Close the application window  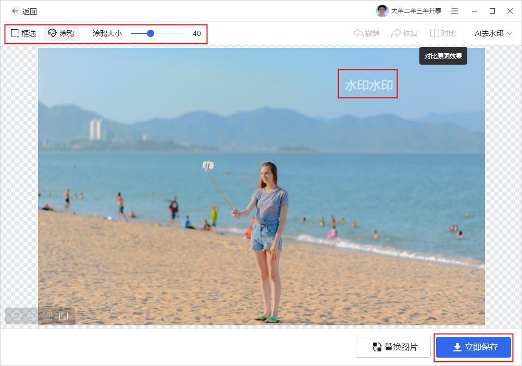pyautogui.click(x=509, y=11)
